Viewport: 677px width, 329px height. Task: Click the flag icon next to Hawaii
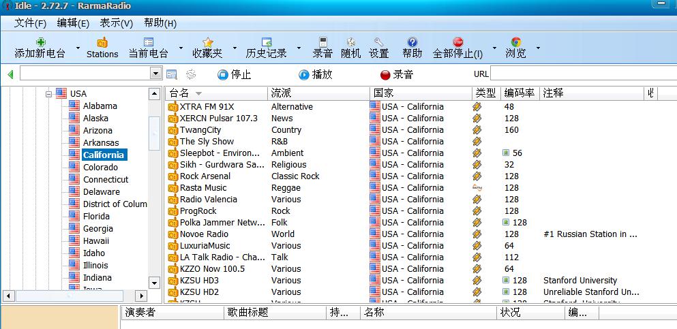pos(75,240)
